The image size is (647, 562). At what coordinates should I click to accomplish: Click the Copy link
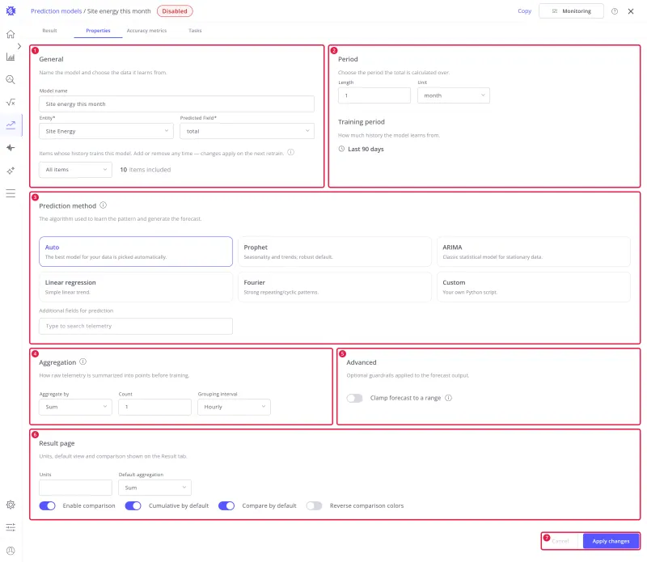(524, 11)
